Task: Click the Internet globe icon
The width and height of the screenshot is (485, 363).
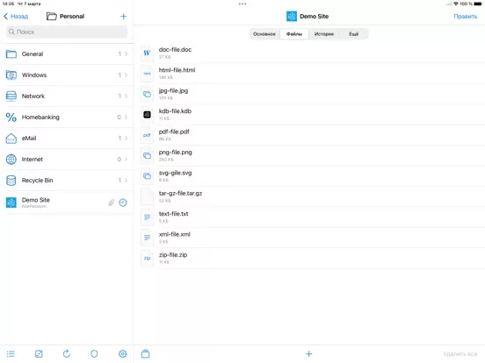Action: click(x=11, y=160)
